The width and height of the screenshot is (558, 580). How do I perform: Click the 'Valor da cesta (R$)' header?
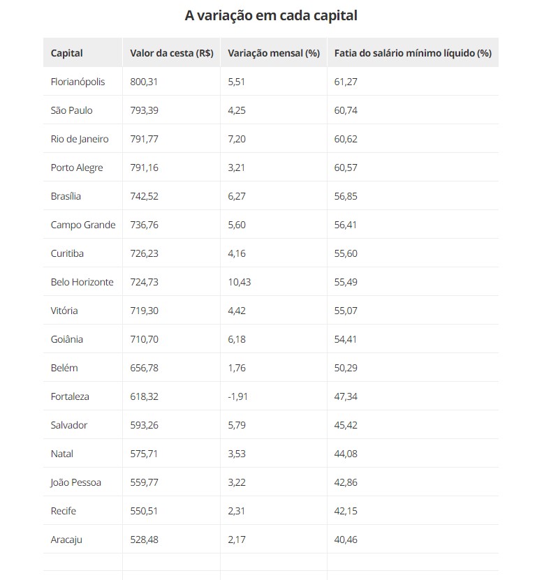point(172,53)
